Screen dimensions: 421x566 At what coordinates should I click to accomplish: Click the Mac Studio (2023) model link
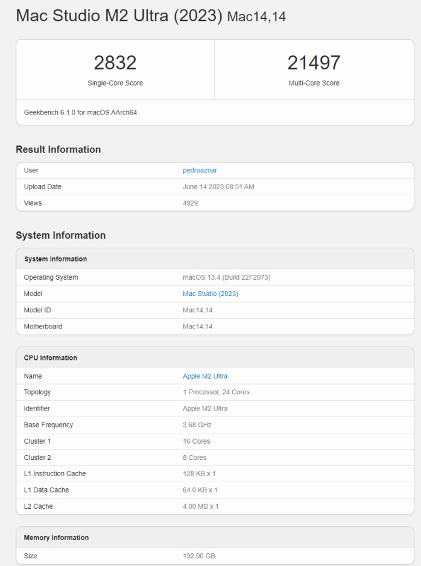(x=210, y=294)
